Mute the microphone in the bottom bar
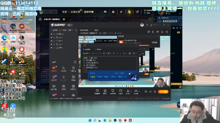220x123 pixels. click(x=128, y=92)
